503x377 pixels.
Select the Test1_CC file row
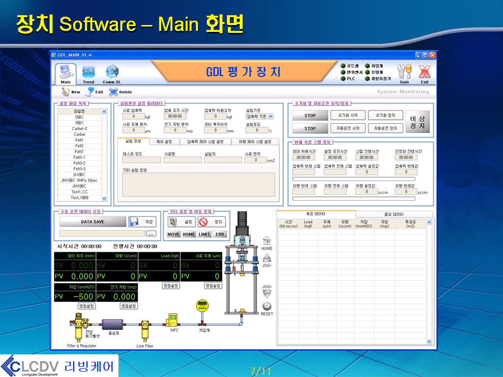(80, 192)
